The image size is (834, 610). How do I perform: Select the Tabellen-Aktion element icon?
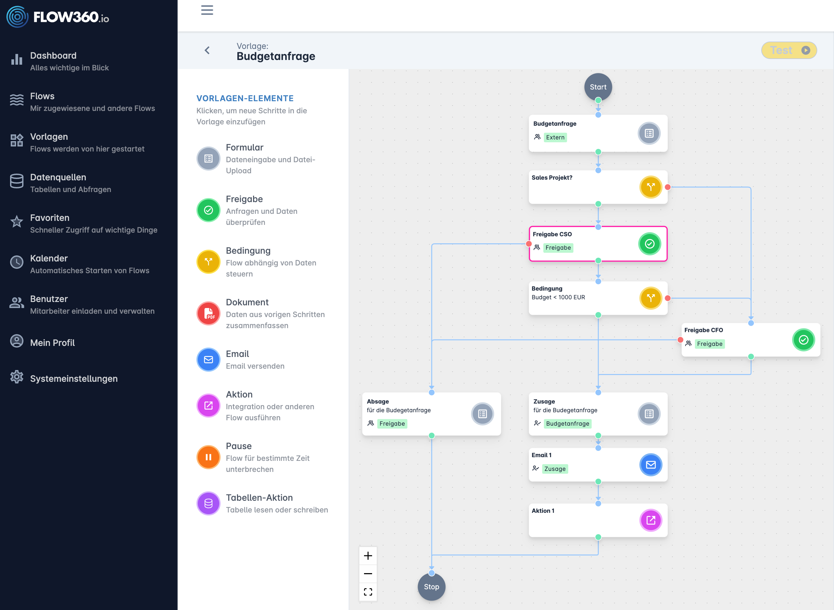[x=208, y=503]
